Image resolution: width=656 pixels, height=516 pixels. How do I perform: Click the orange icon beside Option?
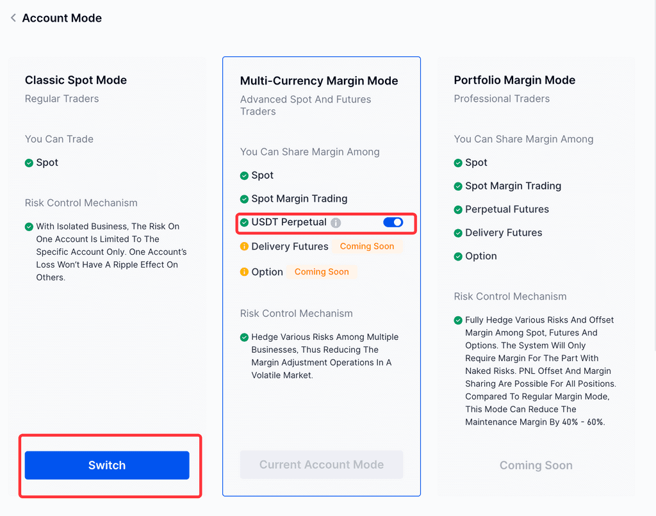pos(244,272)
